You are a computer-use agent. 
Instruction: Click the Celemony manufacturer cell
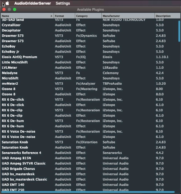click(111, 73)
